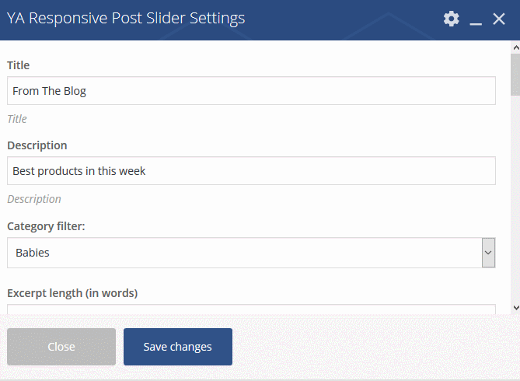
Task: Click into the Description text field
Action: click(x=251, y=170)
